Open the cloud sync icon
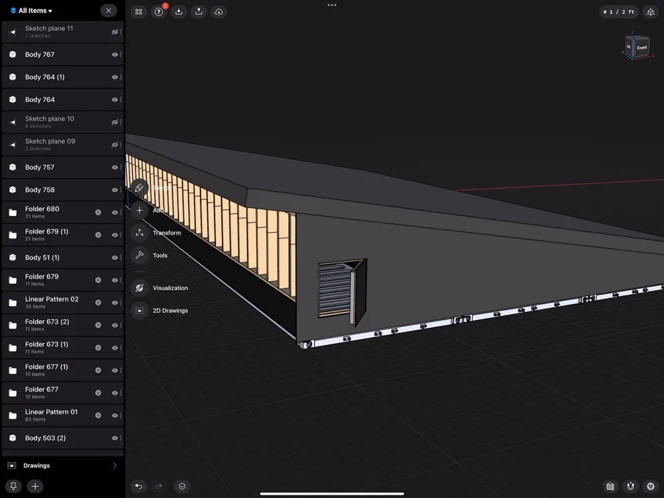This screenshot has height=498, width=664. click(219, 12)
